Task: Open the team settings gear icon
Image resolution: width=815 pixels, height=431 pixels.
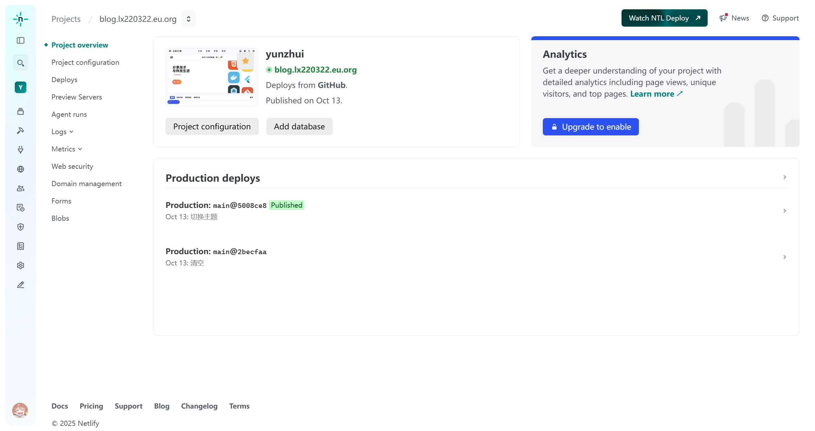Action: (x=21, y=265)
